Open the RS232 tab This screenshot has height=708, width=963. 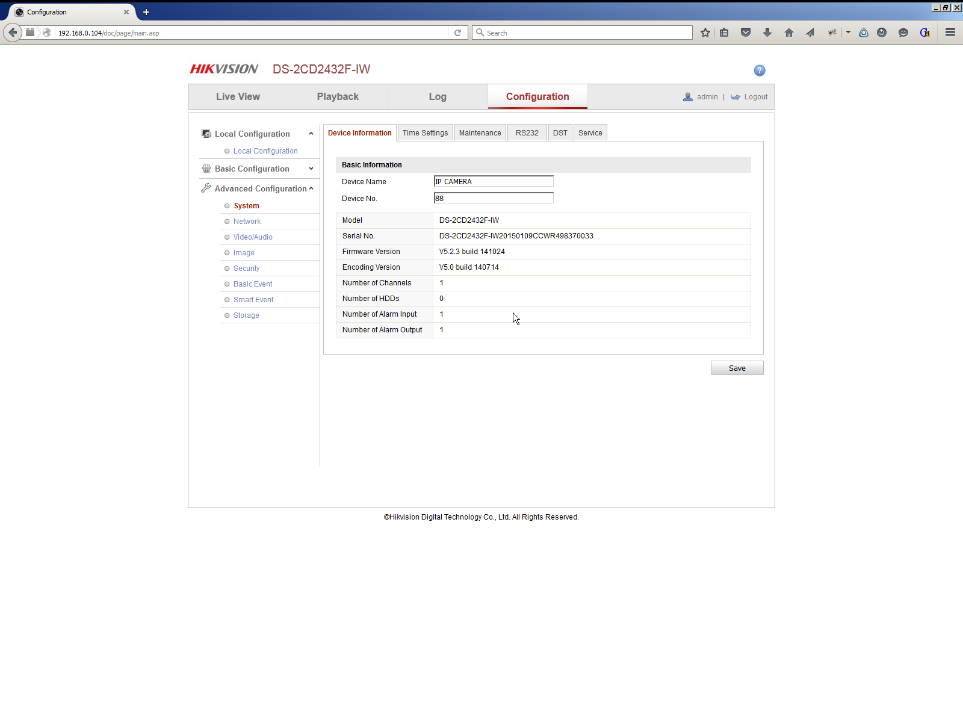coord(527,133)
